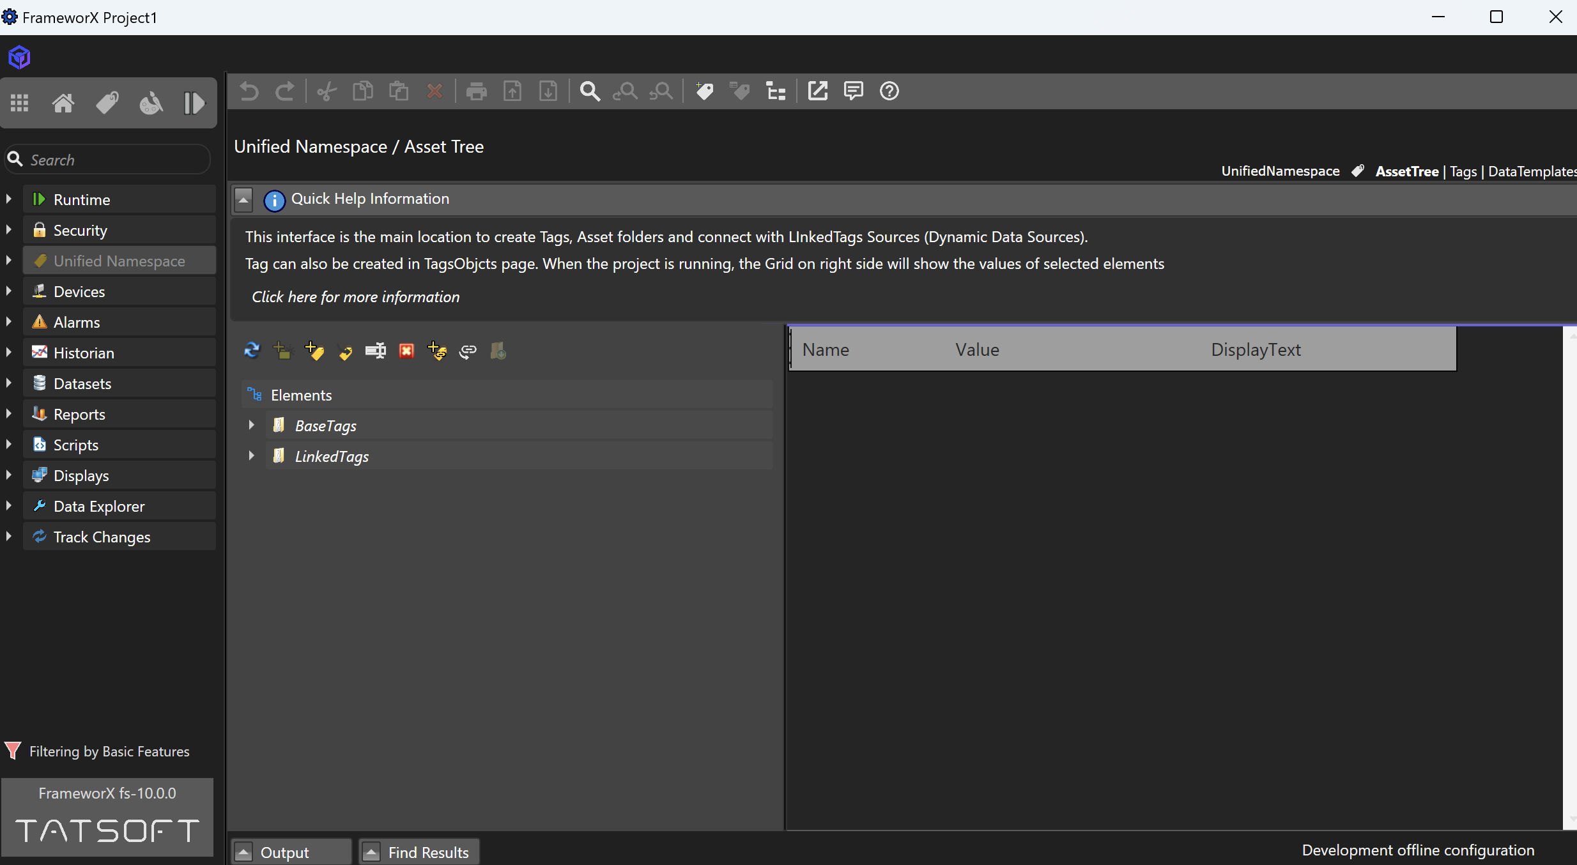Viewport: 1577px width, 865px height.
Task: Click the Value column header
Action: pos(977,350)
